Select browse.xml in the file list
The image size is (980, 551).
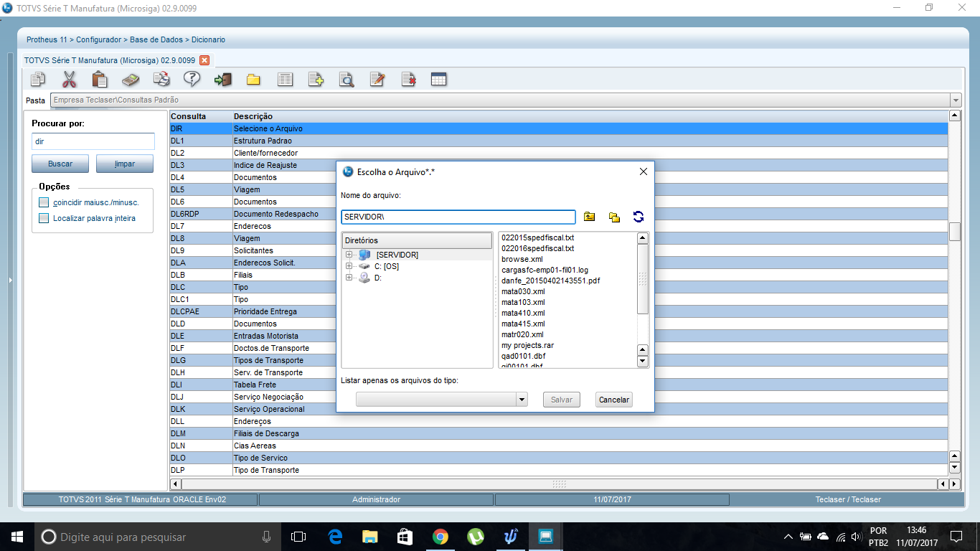tap(522, 259)
